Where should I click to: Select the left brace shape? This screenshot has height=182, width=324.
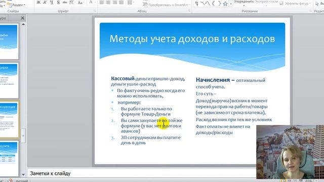(x=214, y=4)
